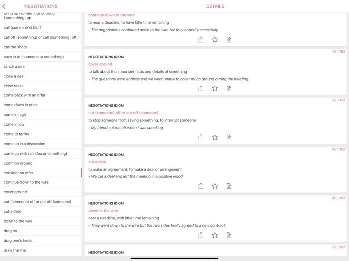
Task: Choose 'come in low' from the list
Action: tap(41, 124)
